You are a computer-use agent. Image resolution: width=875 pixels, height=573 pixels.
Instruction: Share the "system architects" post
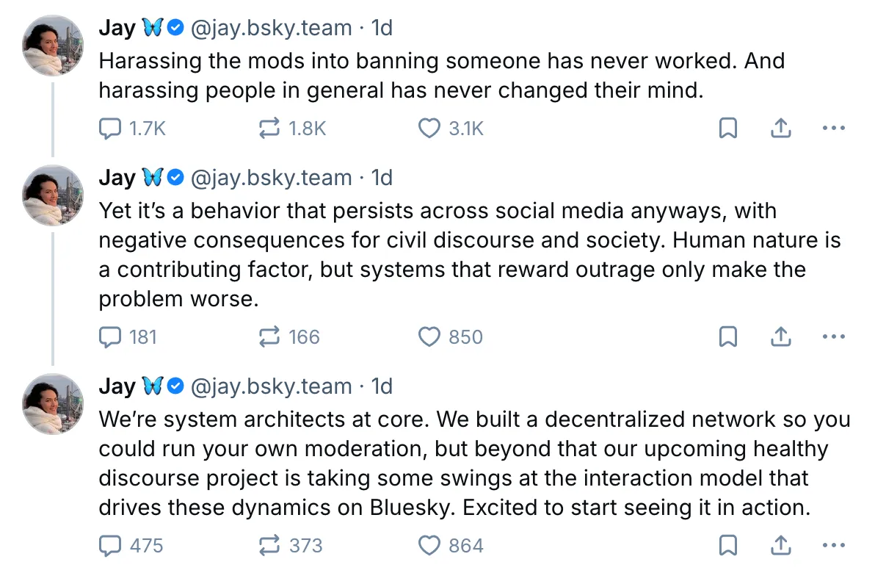pyautogui.click(x=780, y=546)
